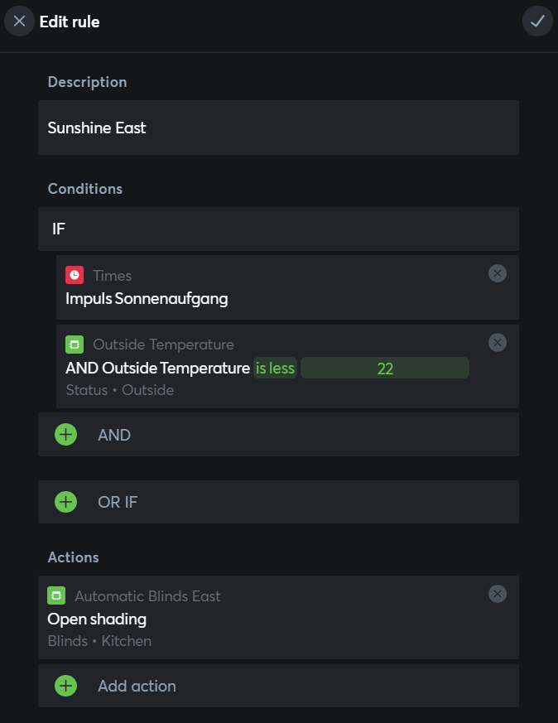Screen dimensions: 558x723
Task: Click the red Times clock icon
Action: pyautogui.click(x=75, y=275)
